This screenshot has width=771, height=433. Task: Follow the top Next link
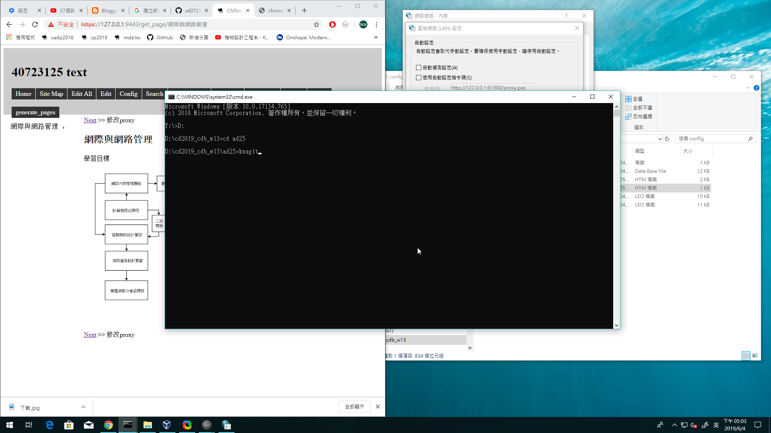90,120
